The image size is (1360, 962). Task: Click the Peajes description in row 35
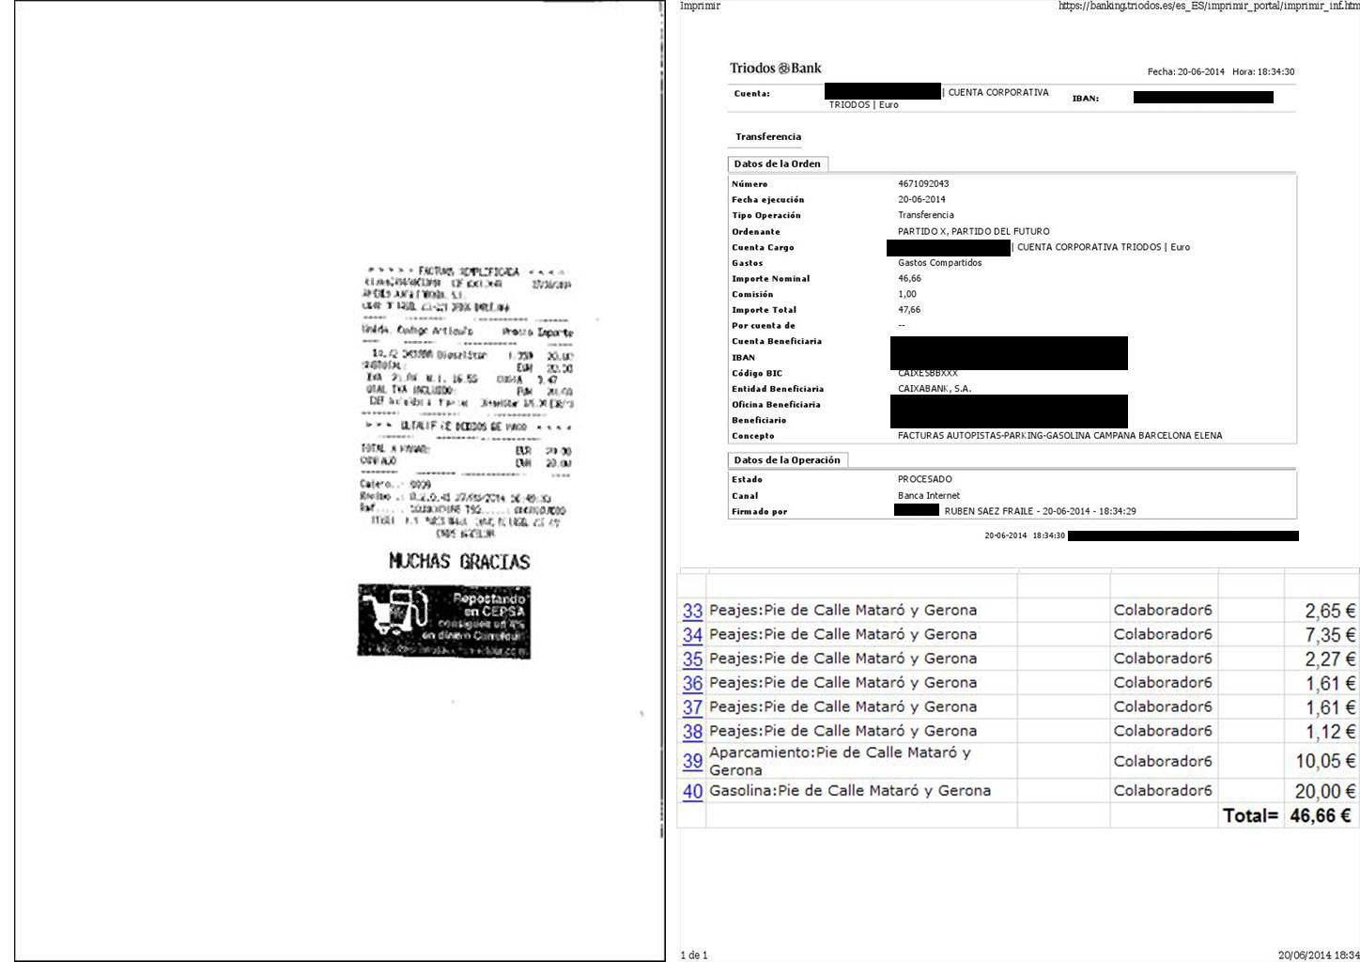[842, 659]
